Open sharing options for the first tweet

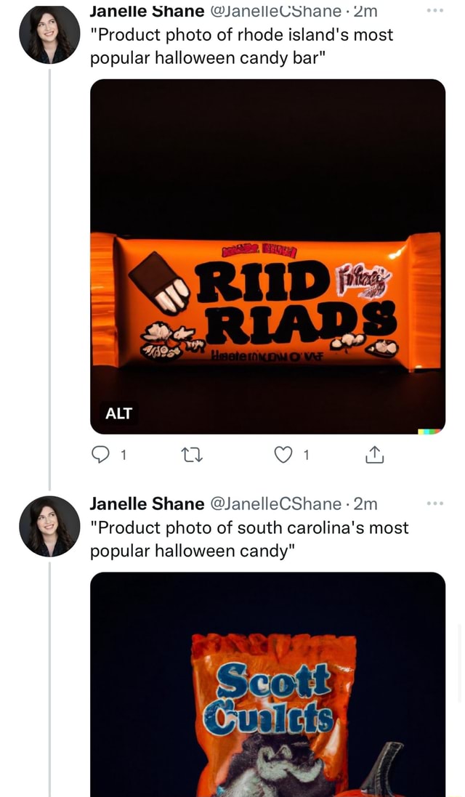(374, 455)
